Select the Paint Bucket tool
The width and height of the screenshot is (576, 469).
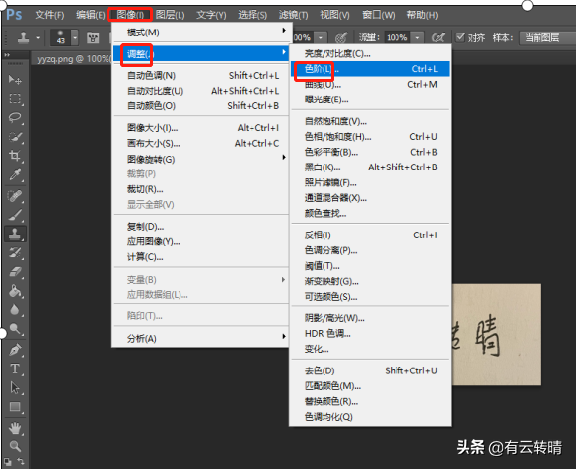pyautogui.click(x=15, y=291)
